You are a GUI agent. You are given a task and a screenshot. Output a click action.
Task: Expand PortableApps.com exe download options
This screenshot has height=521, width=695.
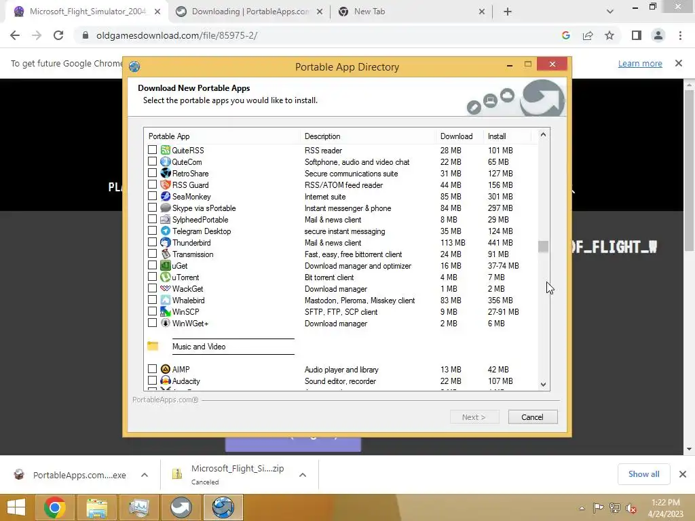[145, 475]
